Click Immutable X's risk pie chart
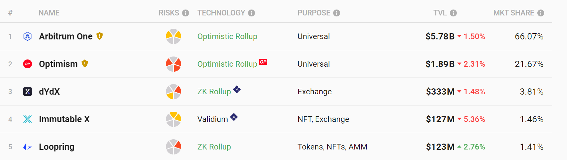This screenshot has width=567, height=160. (x=173, y=119)
